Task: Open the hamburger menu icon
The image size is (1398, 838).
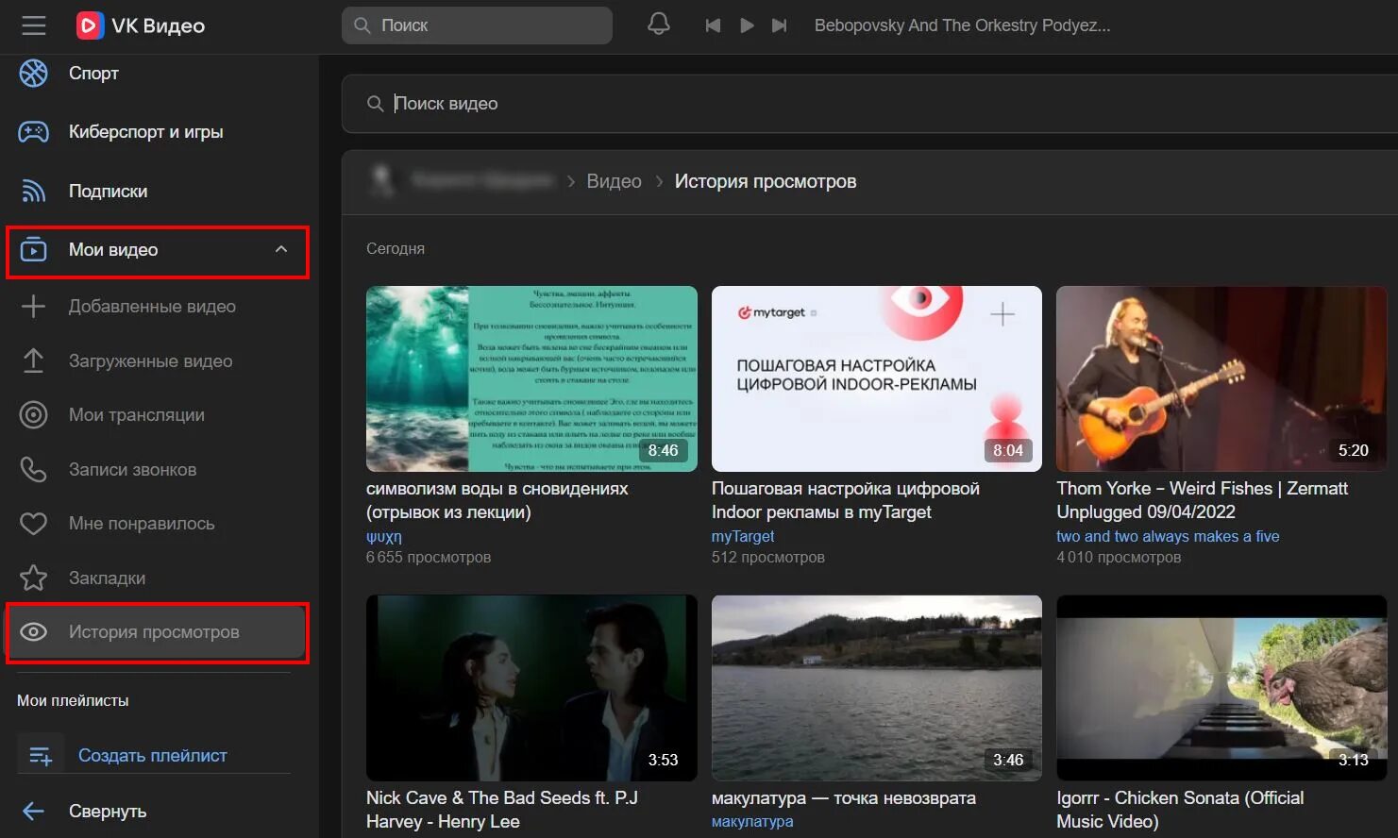Action: click(34, 25)
